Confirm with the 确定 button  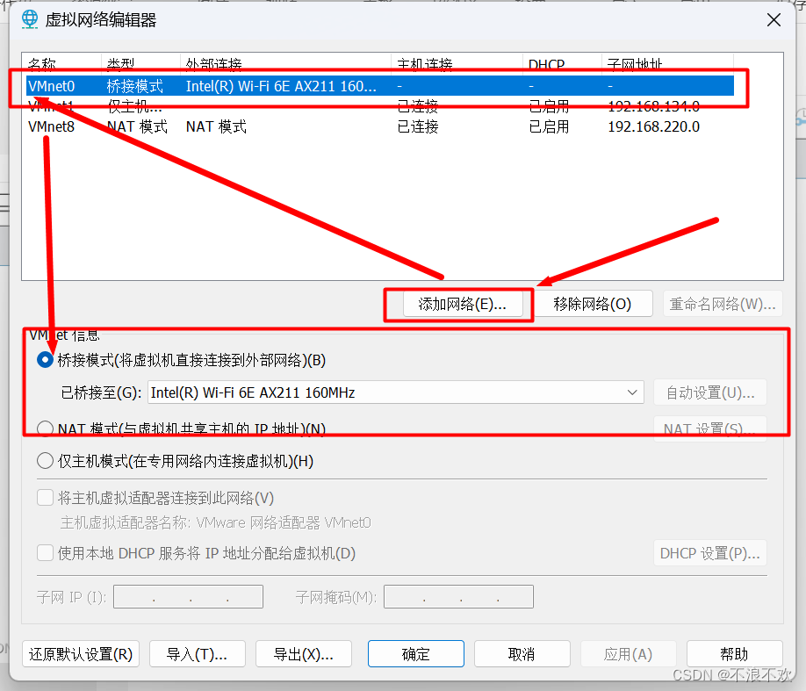(x=416, y=654)
